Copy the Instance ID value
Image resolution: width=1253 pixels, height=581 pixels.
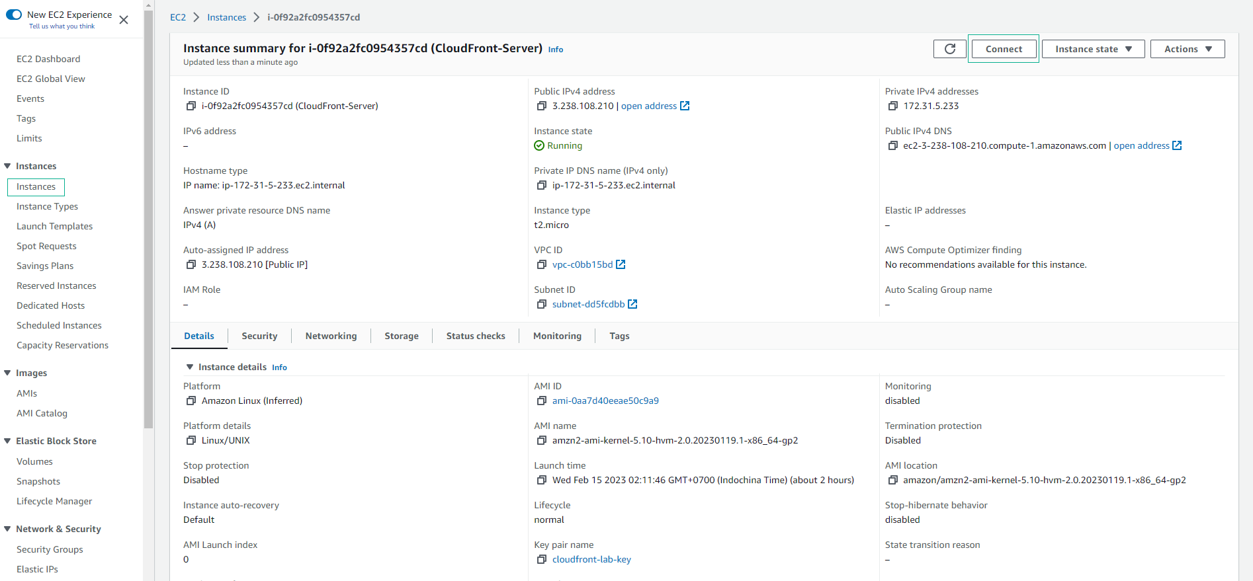[x=191, y=106]
